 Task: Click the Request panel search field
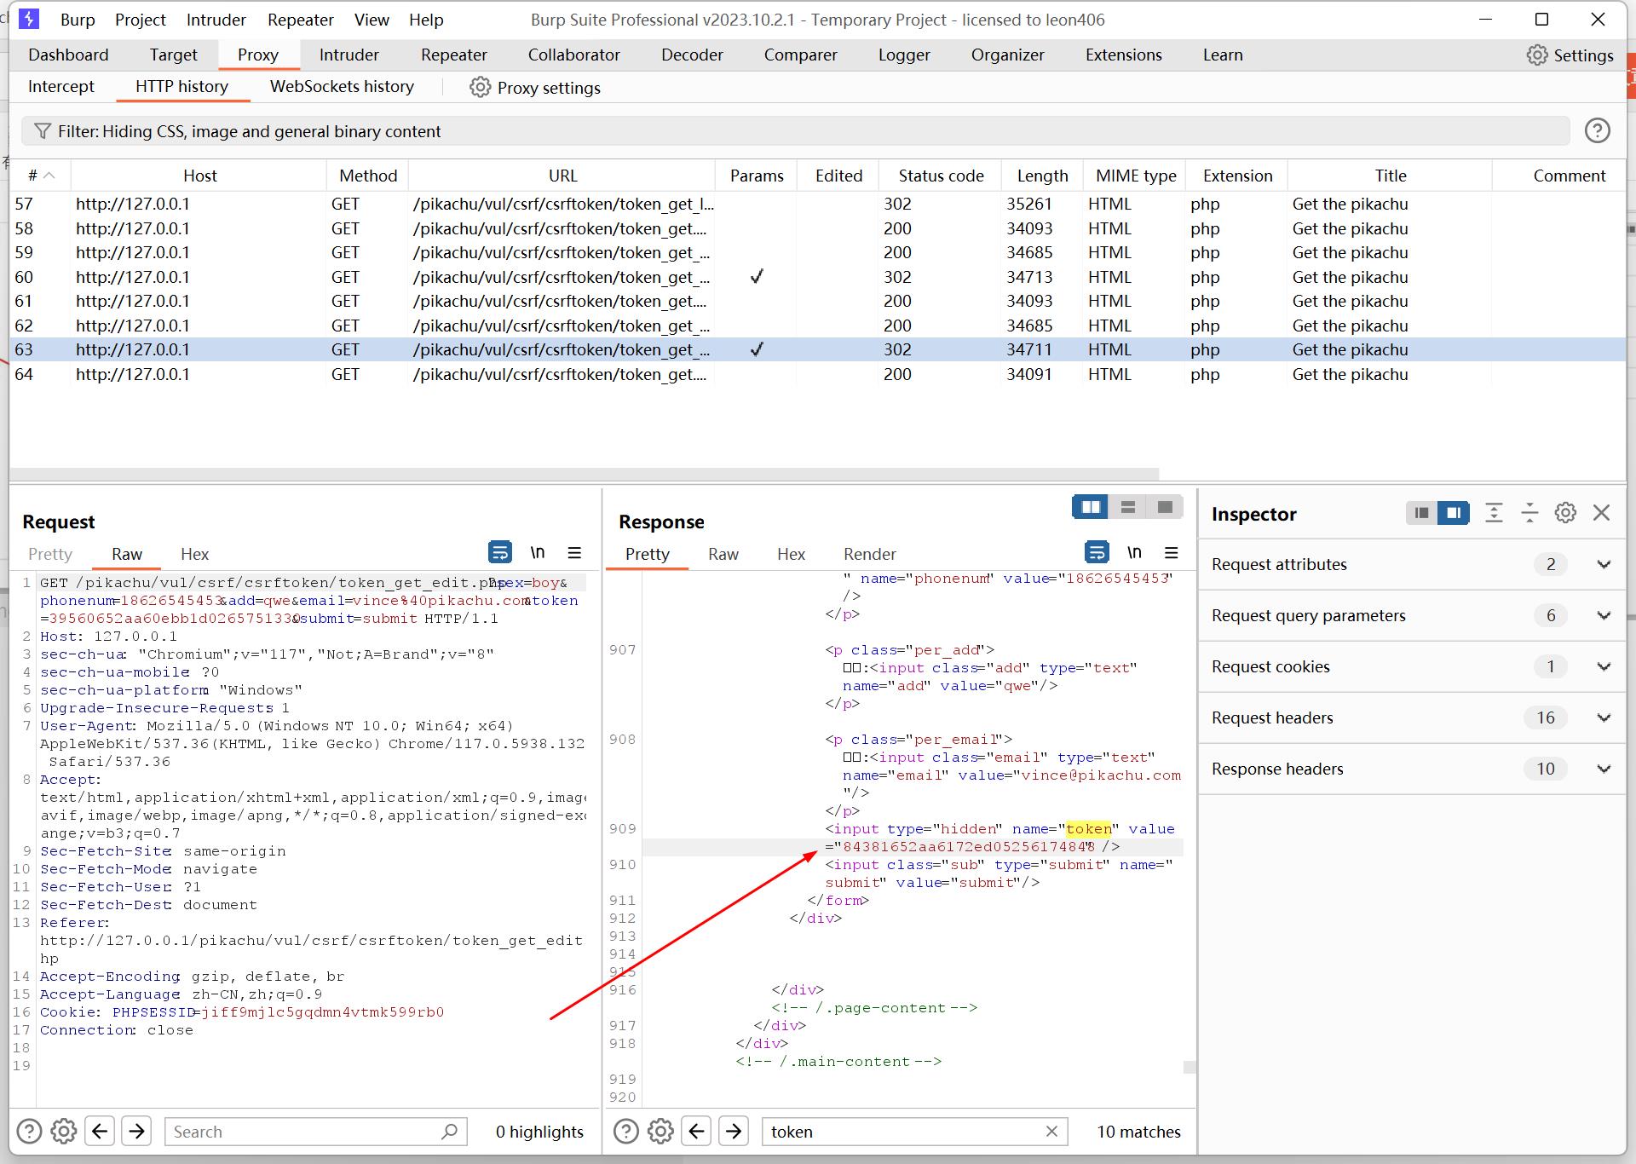click(x=315, y=1132)
